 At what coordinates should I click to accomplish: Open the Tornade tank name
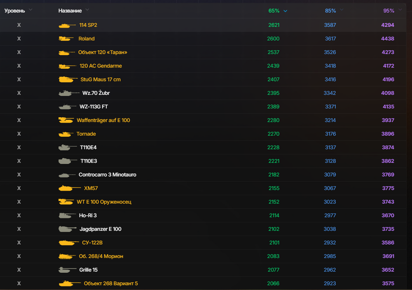tap(86, 134)
